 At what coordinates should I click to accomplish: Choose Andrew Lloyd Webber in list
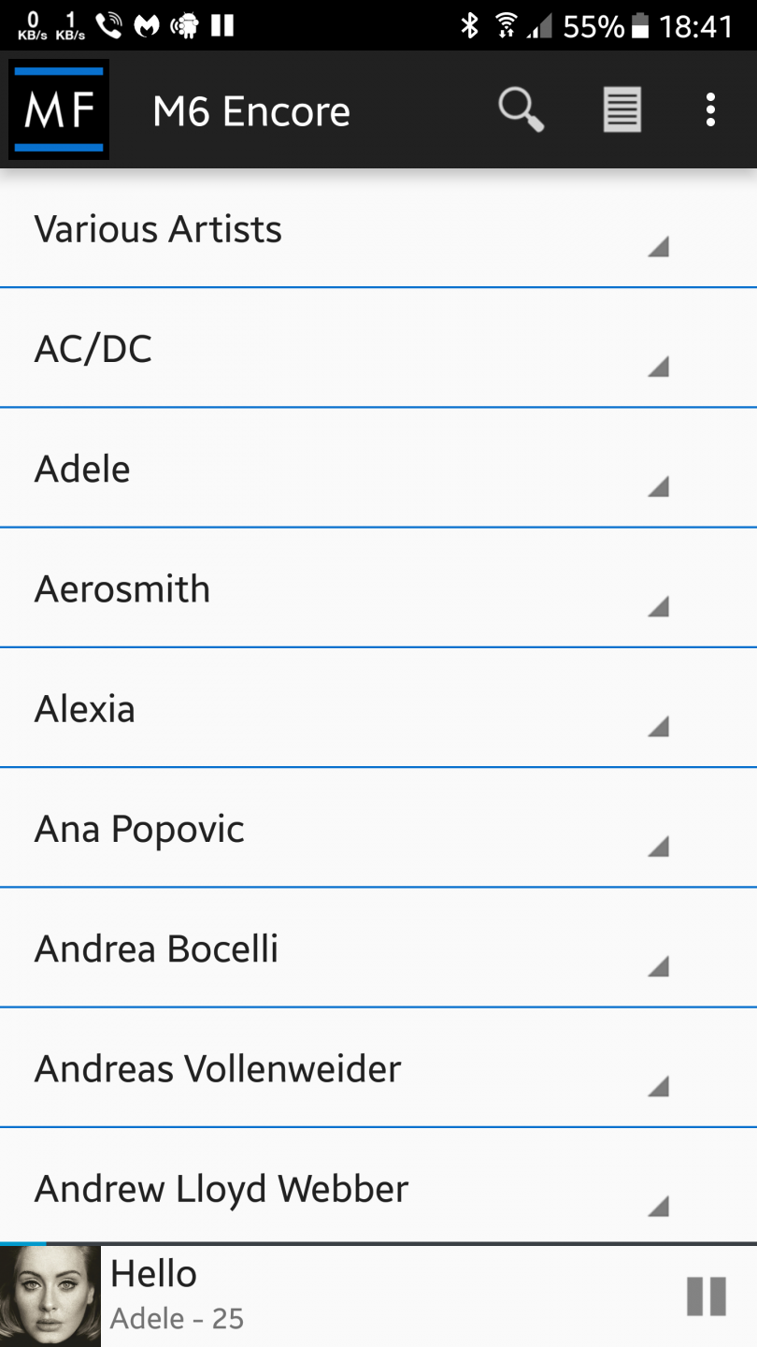(221, 1188)
